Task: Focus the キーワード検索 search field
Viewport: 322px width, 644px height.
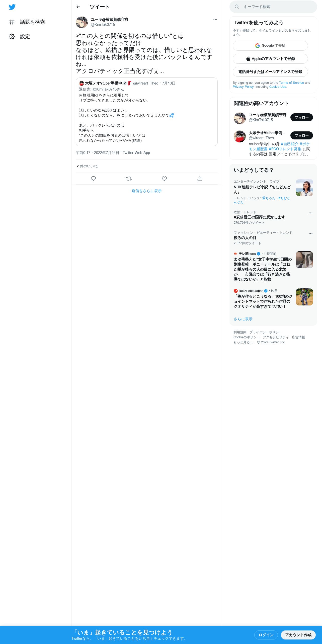Action: point(273,7)
